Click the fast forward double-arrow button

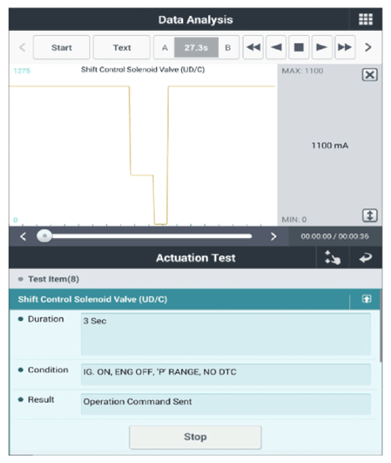345,48
